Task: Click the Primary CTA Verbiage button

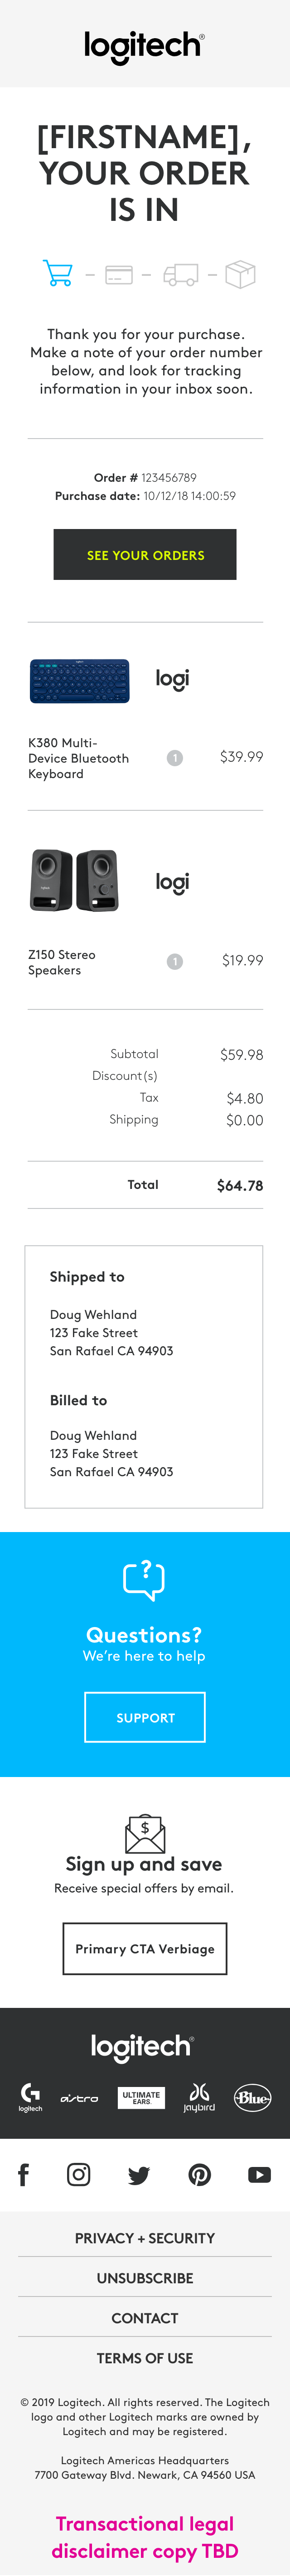Action: 145,1948
